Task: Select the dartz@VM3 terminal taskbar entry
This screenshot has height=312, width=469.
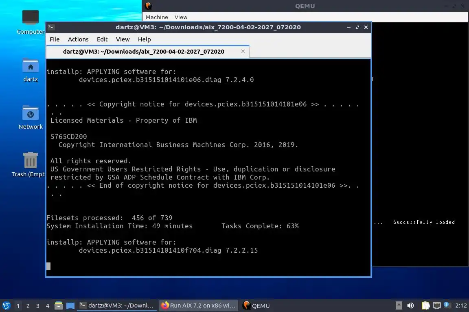Action: (x=117, y=305)
